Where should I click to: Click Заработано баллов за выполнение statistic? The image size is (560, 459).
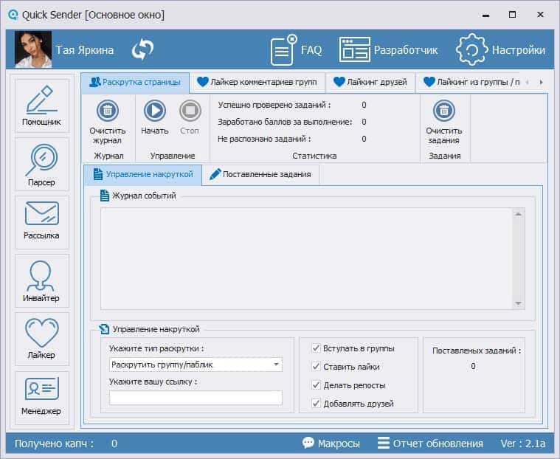point(285,122)
